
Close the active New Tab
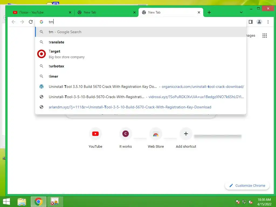(x=199, y=12)
